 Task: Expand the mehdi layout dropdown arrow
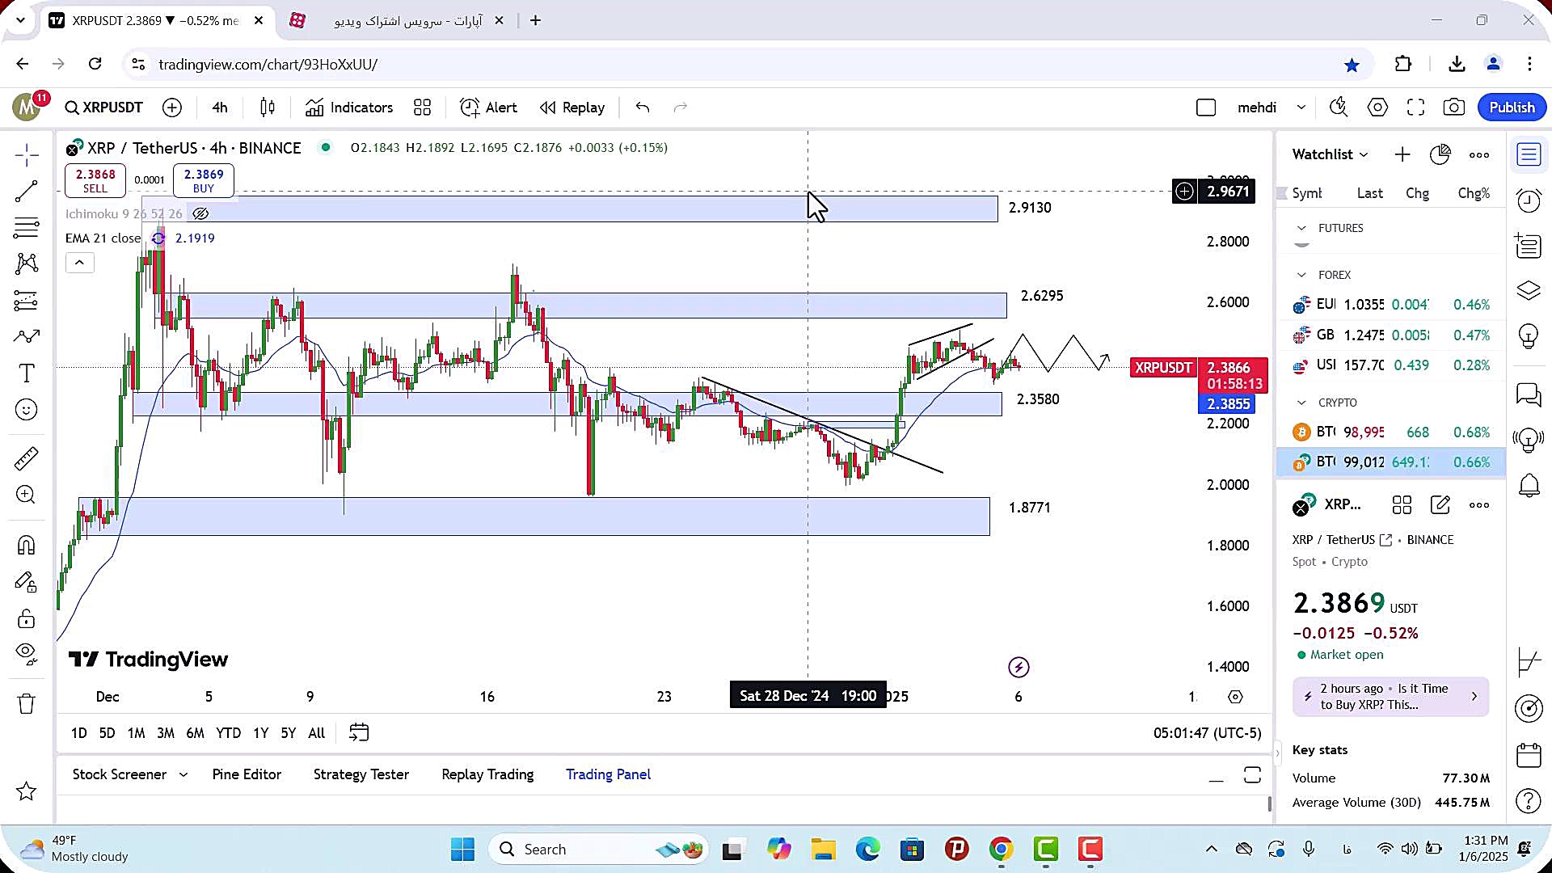pos(1301,108)
